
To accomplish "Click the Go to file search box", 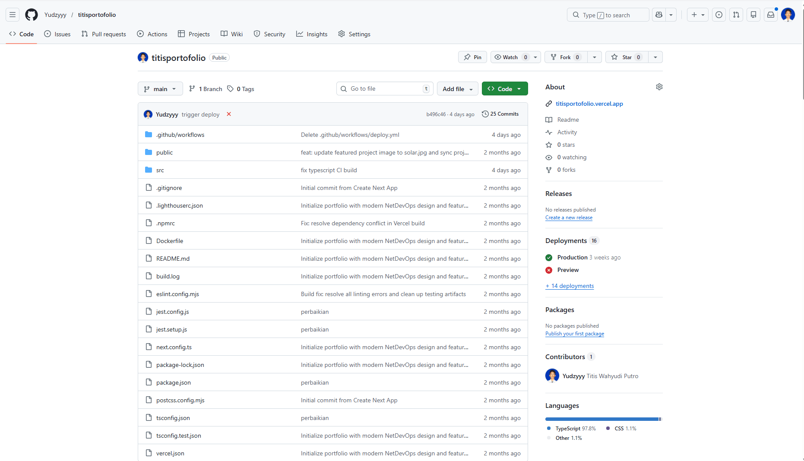I will [384, 88].
